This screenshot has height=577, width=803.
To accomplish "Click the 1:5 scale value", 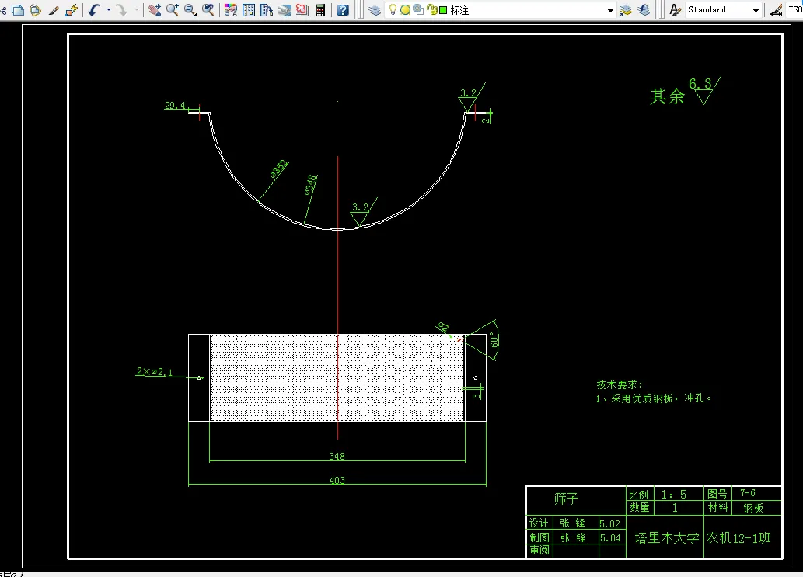I will tap(673, 495).
